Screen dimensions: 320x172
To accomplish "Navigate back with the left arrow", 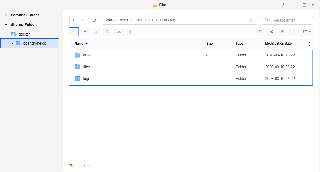I will point(74,20).
